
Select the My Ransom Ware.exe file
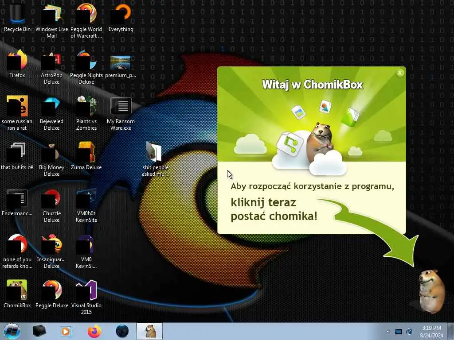tap(121, 114)
